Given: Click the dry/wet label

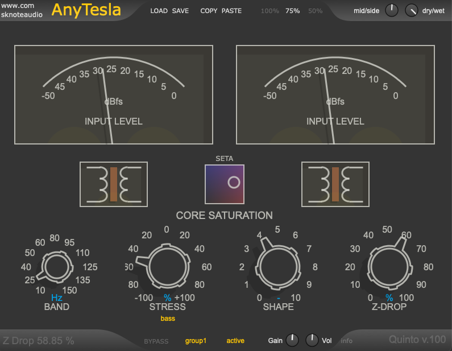Looking at the screenshot, I should [x=433, y=11].
